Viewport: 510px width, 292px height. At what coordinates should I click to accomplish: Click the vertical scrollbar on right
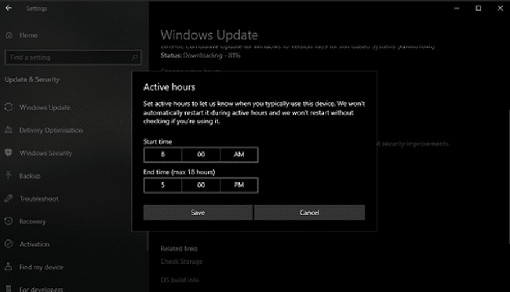tap(508, 177)
